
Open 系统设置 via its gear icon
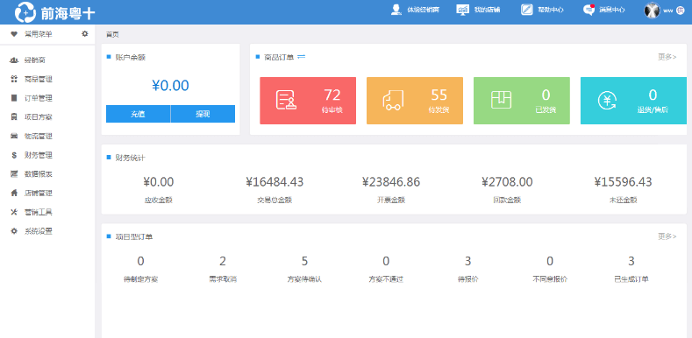coord(14,231)
